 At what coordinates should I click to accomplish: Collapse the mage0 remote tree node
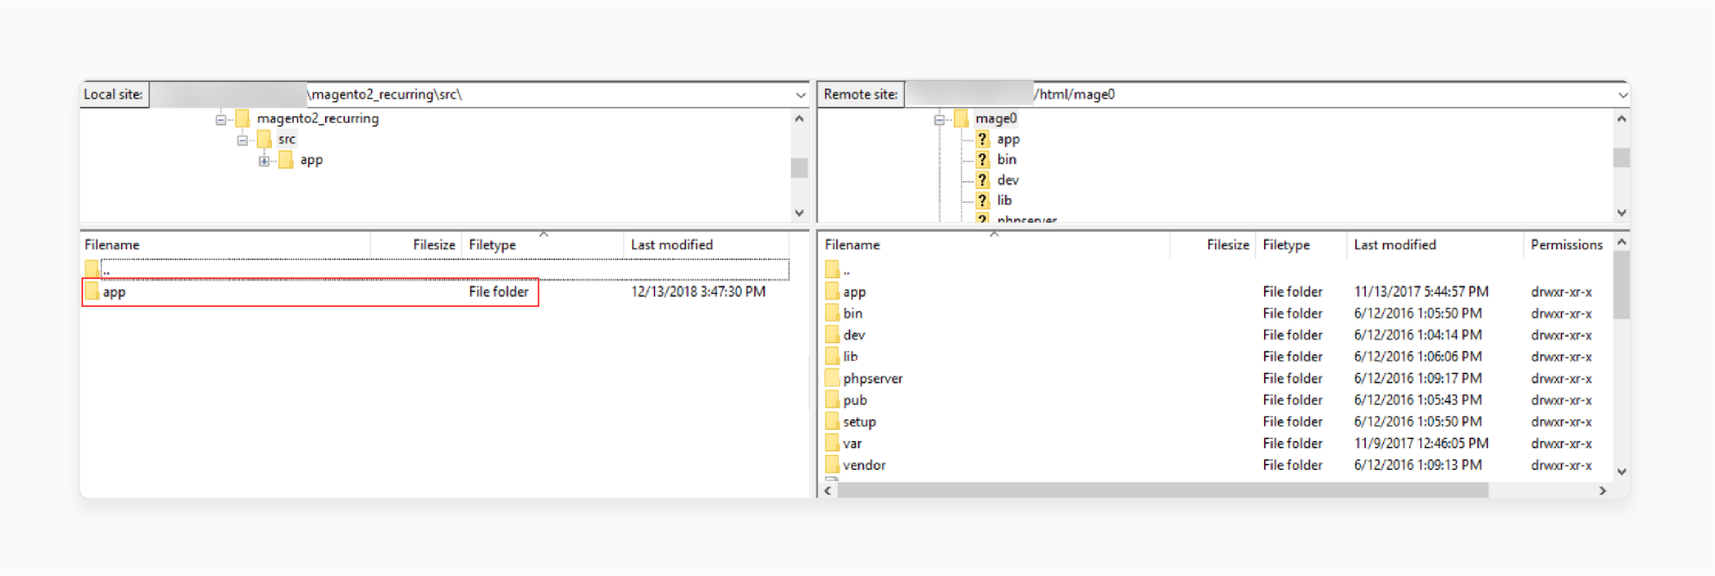click(939, 120)
